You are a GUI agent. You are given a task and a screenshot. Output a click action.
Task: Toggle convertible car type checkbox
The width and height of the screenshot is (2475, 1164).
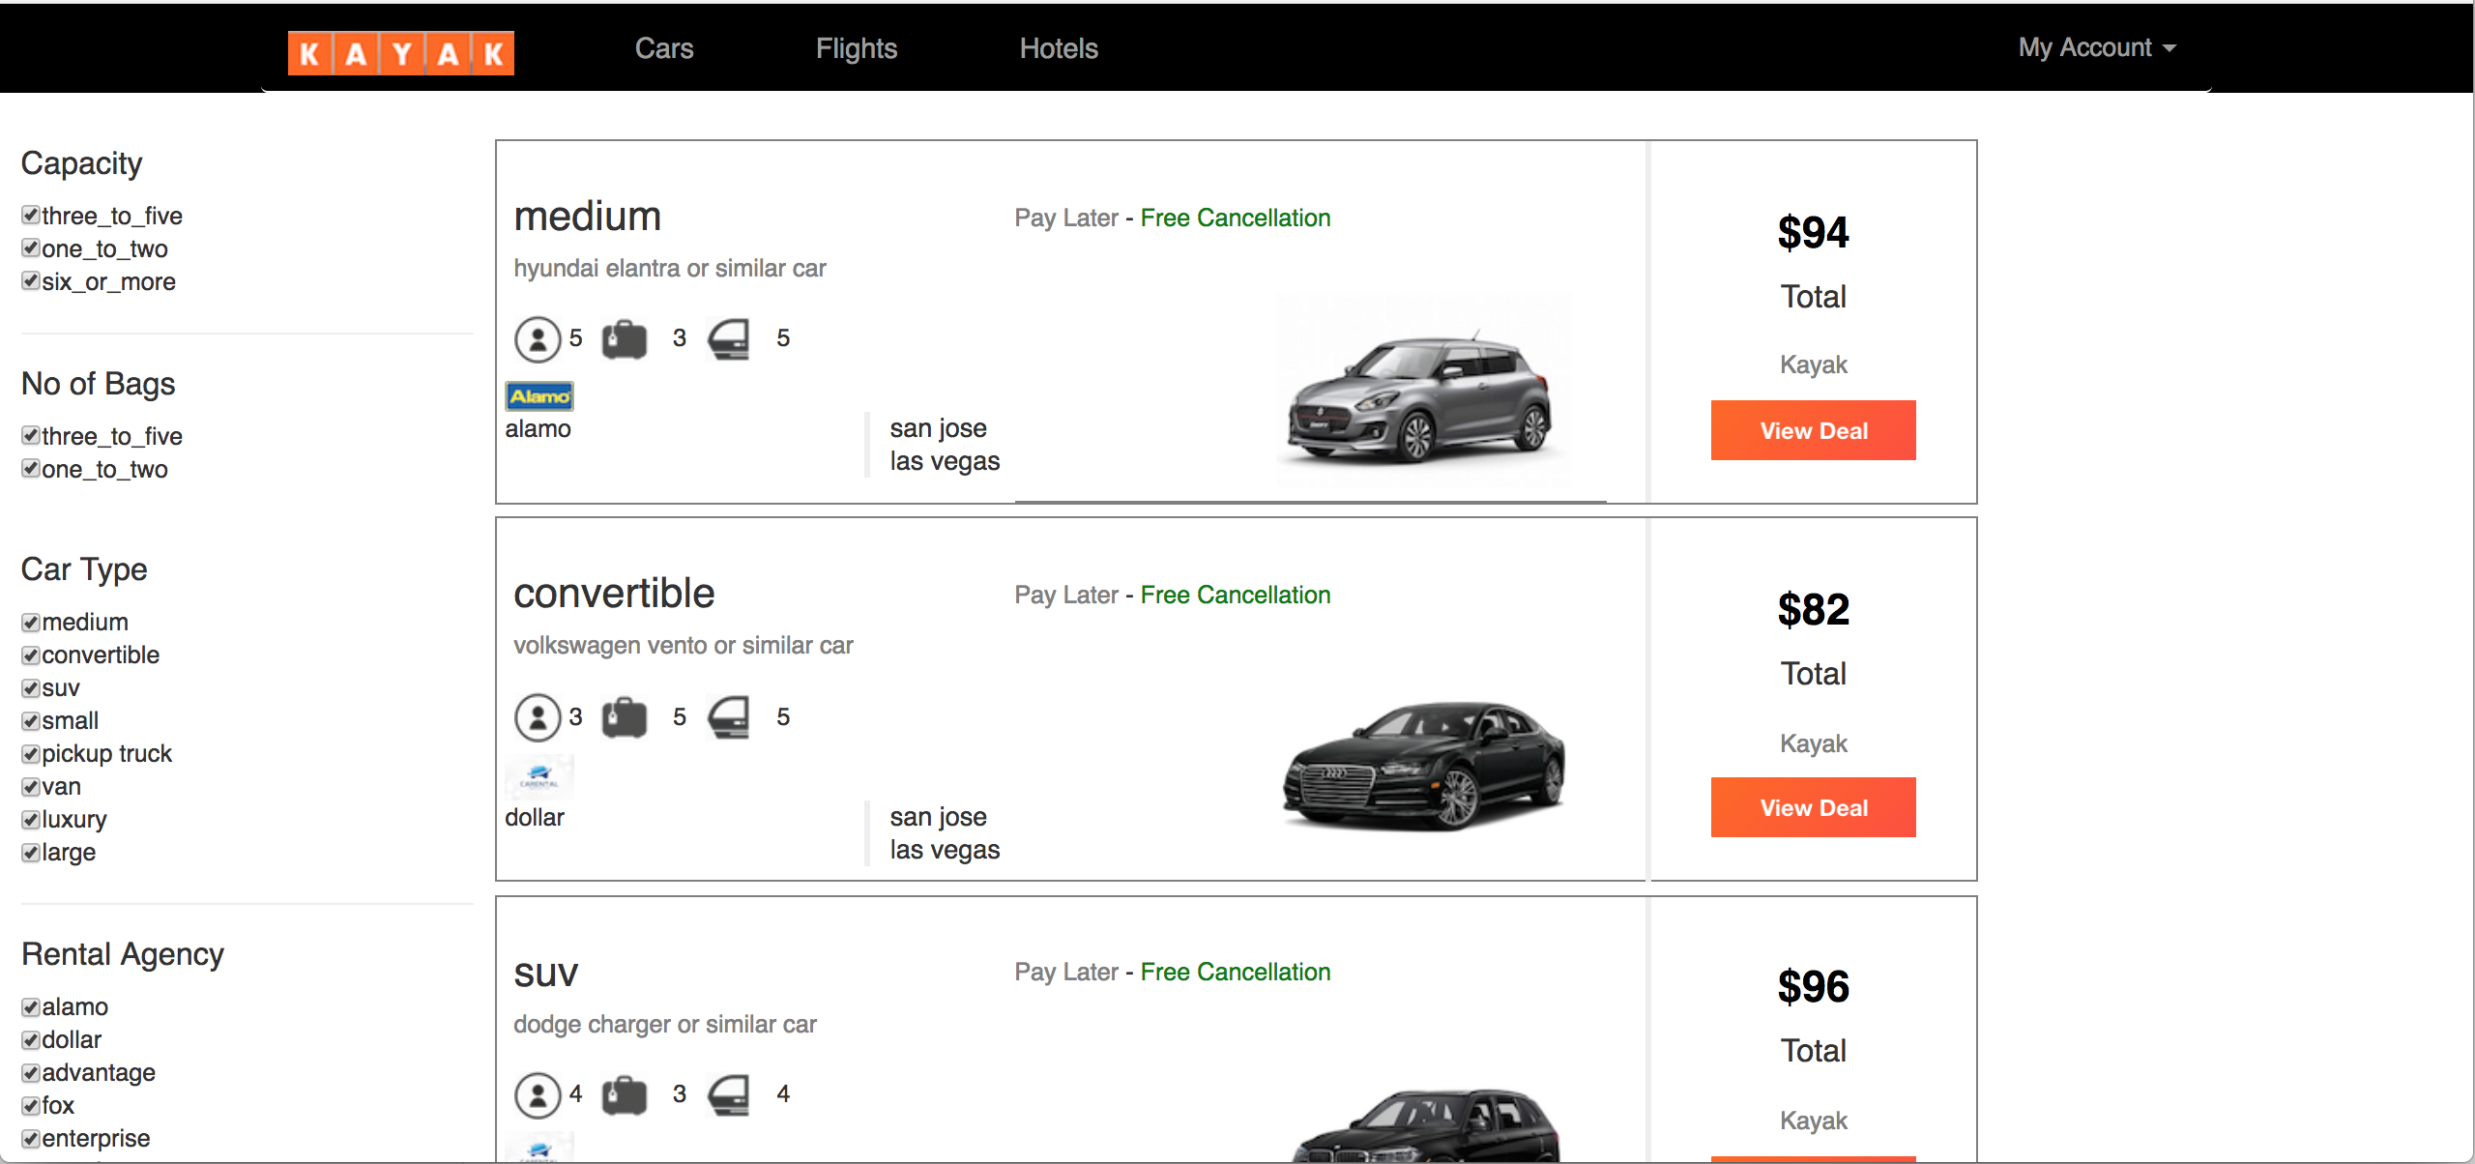tap(31, 655)
